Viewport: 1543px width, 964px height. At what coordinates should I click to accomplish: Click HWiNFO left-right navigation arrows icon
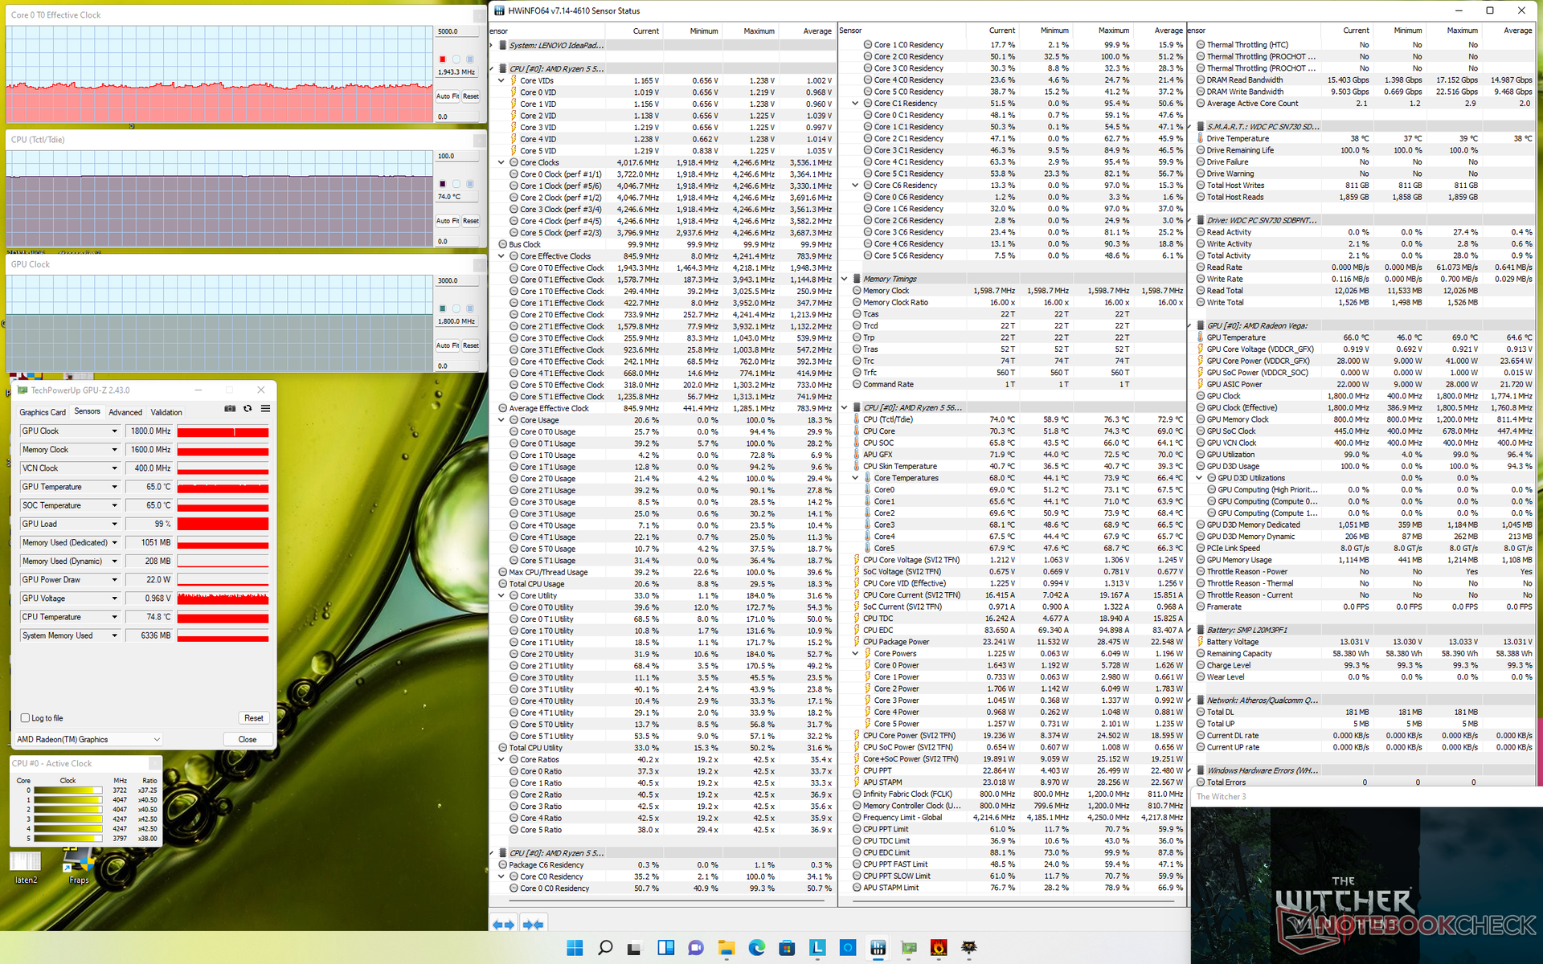click(504, 925)
